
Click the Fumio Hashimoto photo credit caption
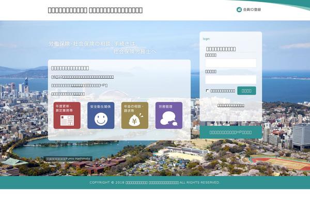(x=68, y=159)
